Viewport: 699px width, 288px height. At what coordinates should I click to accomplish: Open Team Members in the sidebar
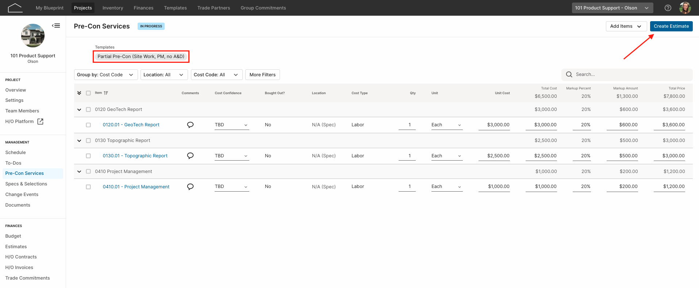click(22, 111)
